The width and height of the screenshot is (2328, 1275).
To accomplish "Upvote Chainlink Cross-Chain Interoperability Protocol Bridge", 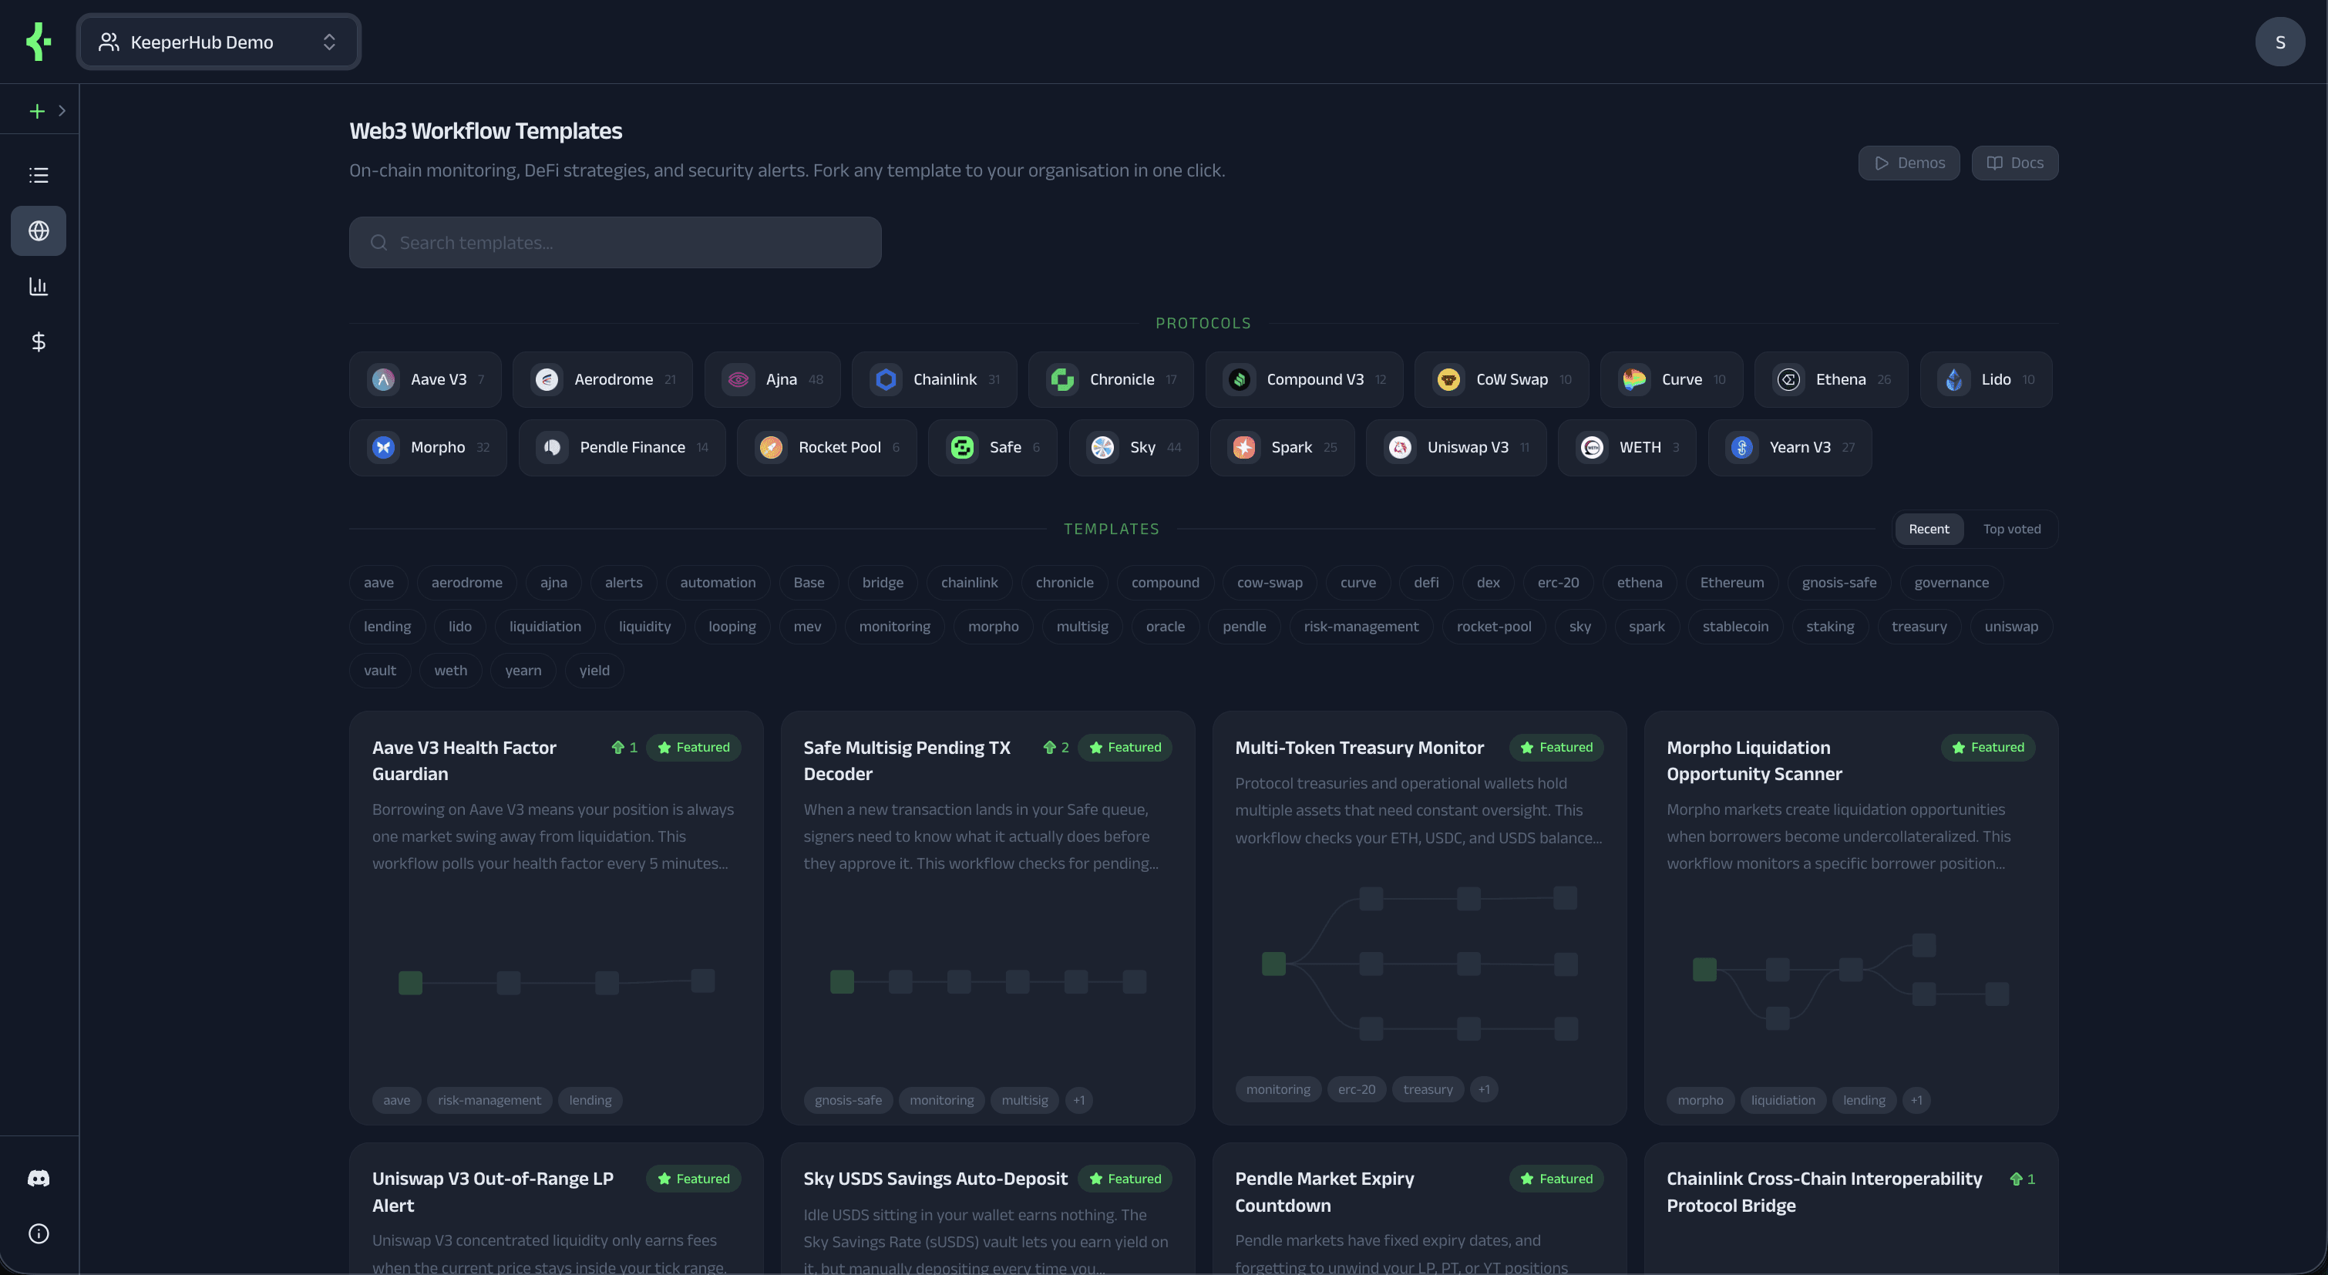I will 2023,1179.
